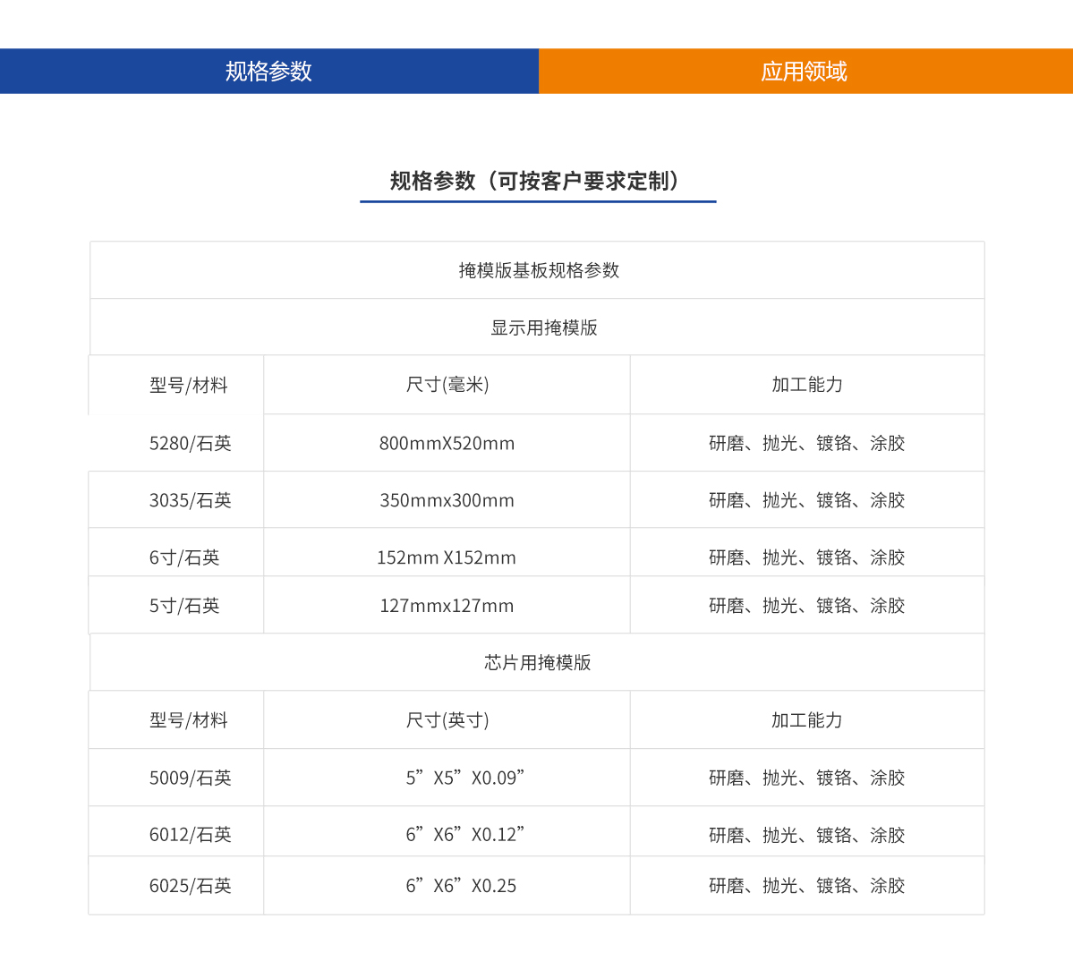Screen dimensions: 1073x978
Task: Click the 尺寸(毫米) column header
Action: click(447, 385)
